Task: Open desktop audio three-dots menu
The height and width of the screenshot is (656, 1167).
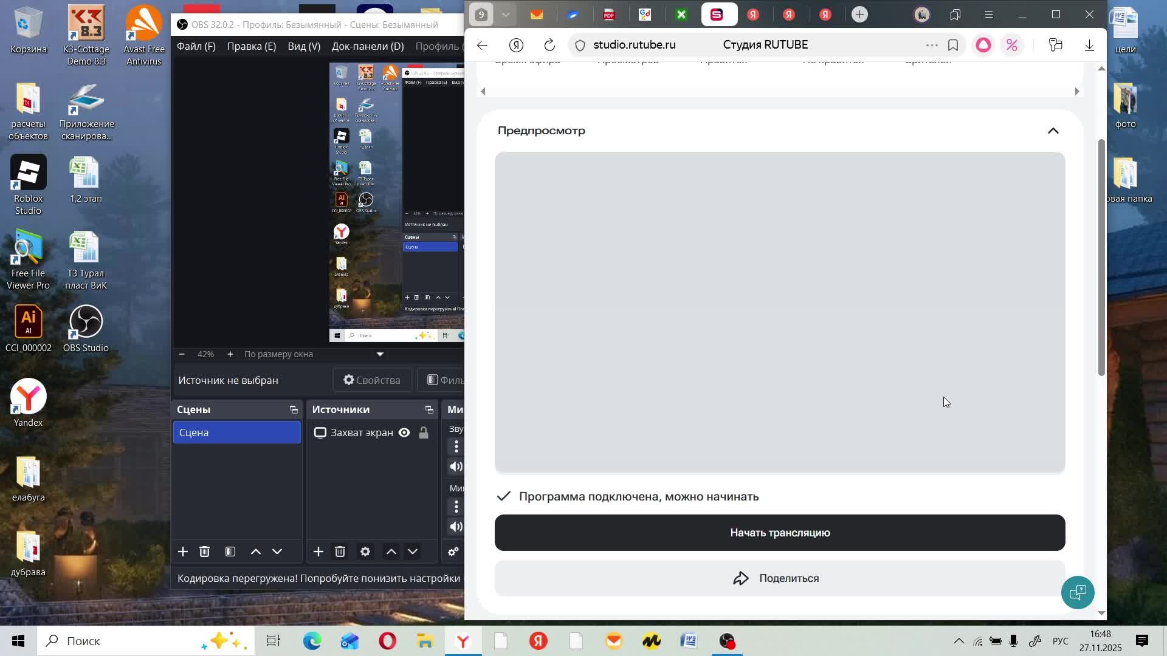Action: click(456, 446)
